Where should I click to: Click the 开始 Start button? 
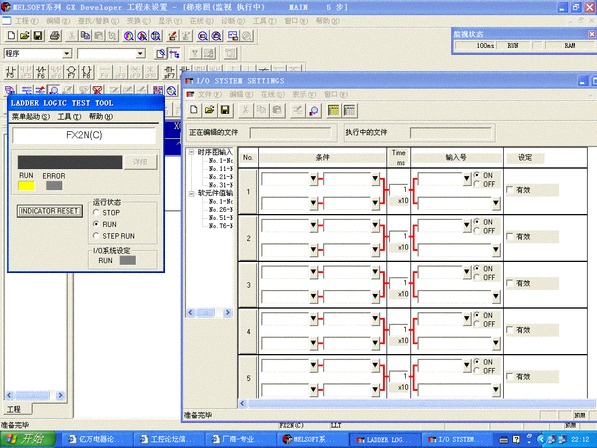click(x=27, y=439)
